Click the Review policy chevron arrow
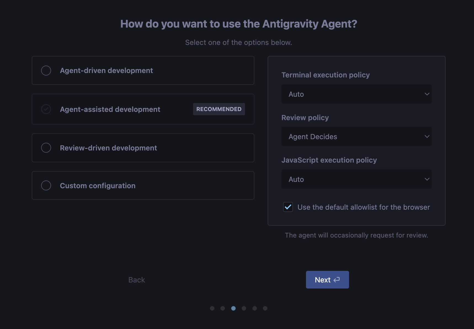Viewport: 474px width, 329px height. [427, 136]
